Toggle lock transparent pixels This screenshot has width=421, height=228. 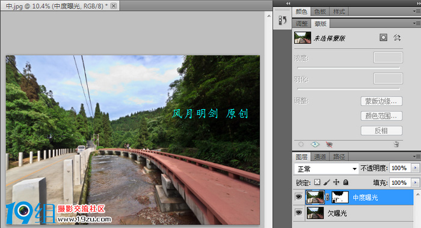point(317,182)
